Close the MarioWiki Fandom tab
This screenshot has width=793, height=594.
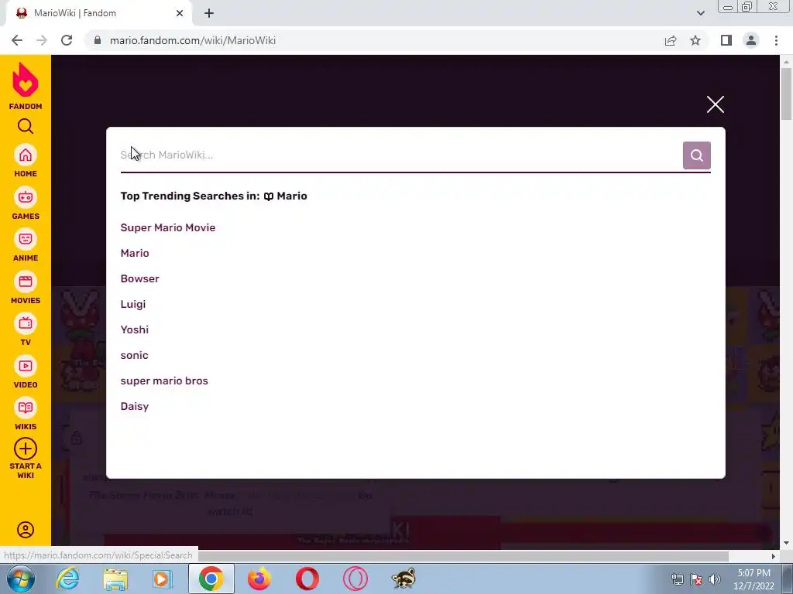click(180, 13)
